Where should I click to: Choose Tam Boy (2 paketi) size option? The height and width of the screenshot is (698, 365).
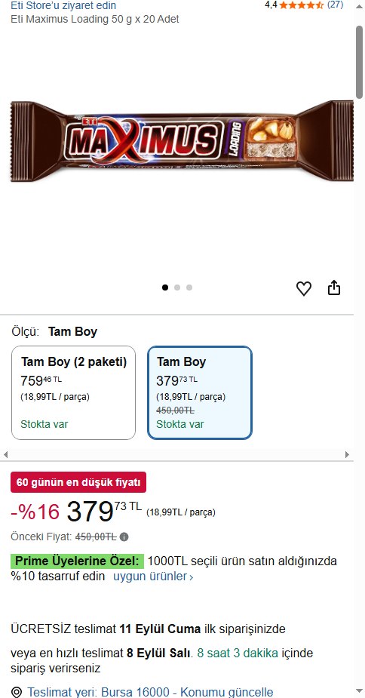pos(73,392)
